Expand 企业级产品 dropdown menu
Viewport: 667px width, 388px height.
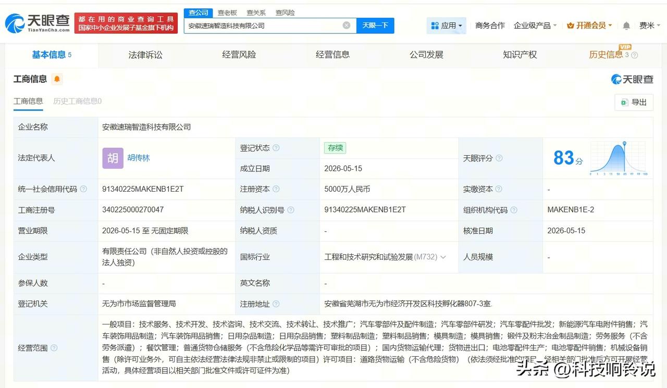pos(535,26)
